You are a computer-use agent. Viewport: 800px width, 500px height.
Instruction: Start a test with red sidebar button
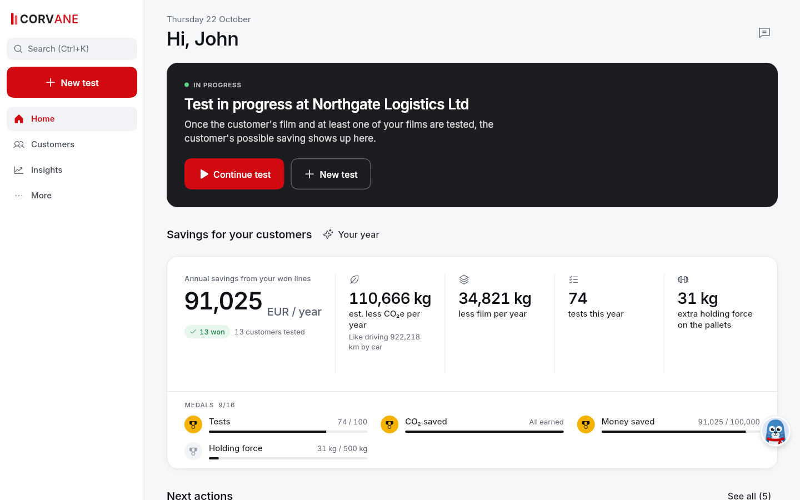tap(72, 82)
